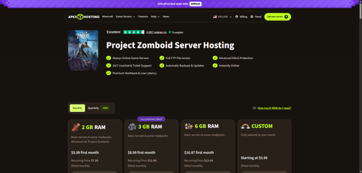Viewport: 362px width, 173px height.
Task: Click the arrow icon in Get your server
Action: 286,17
